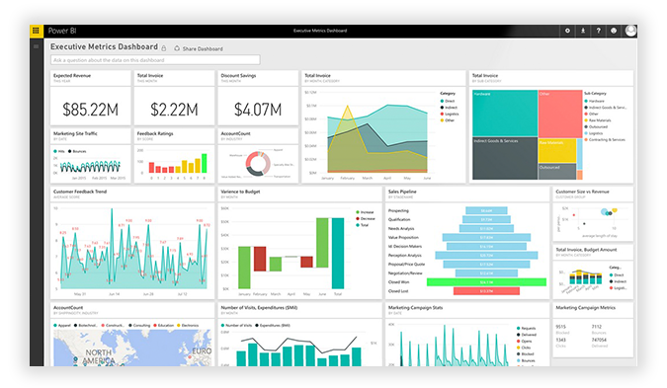
Task: Focus the Ask a question input box
Action: pyautogui.click(x=155, y=60)
